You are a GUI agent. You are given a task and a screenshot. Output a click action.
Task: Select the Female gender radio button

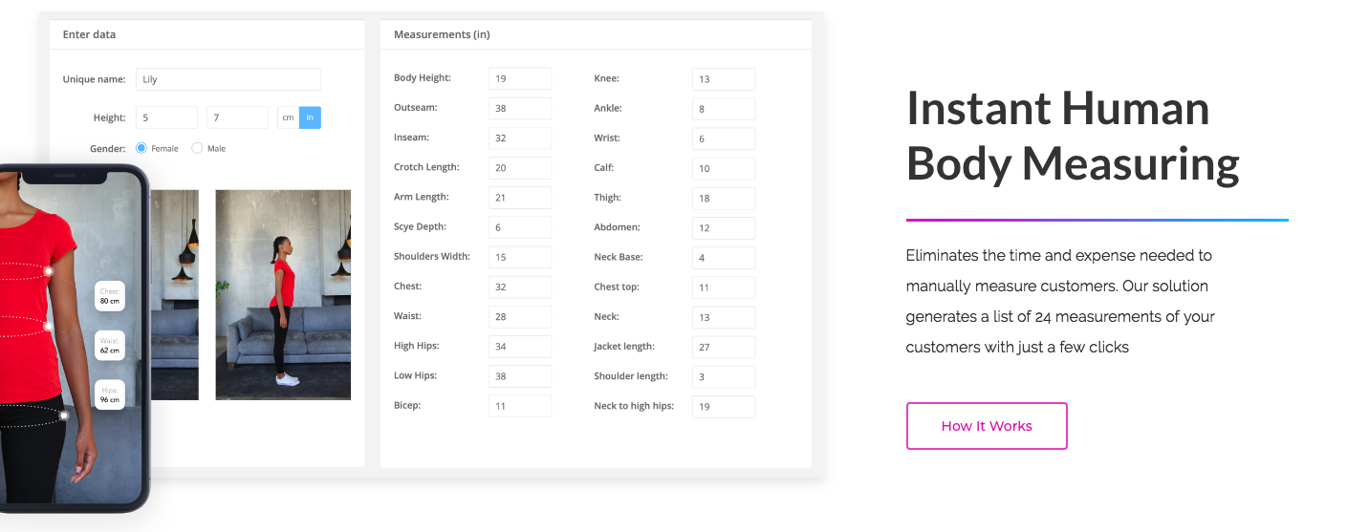141,148
